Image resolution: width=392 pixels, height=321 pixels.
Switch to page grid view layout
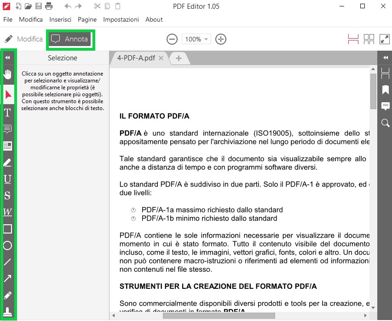tap(369, 39)
